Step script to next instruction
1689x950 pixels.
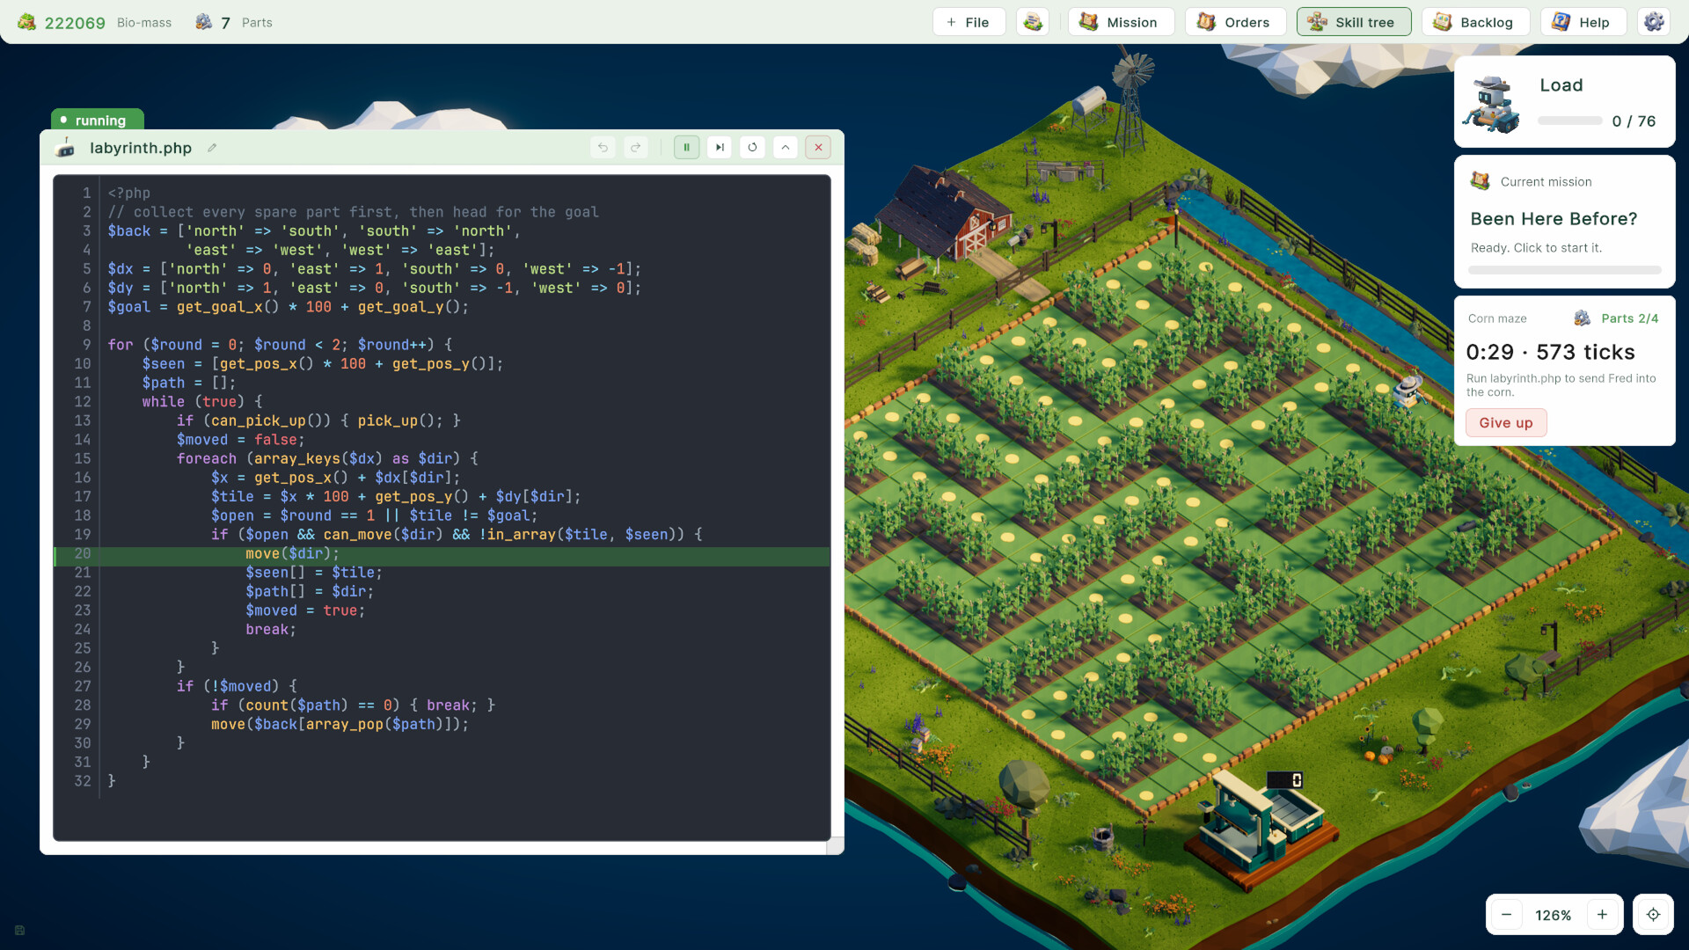(720, 148)
